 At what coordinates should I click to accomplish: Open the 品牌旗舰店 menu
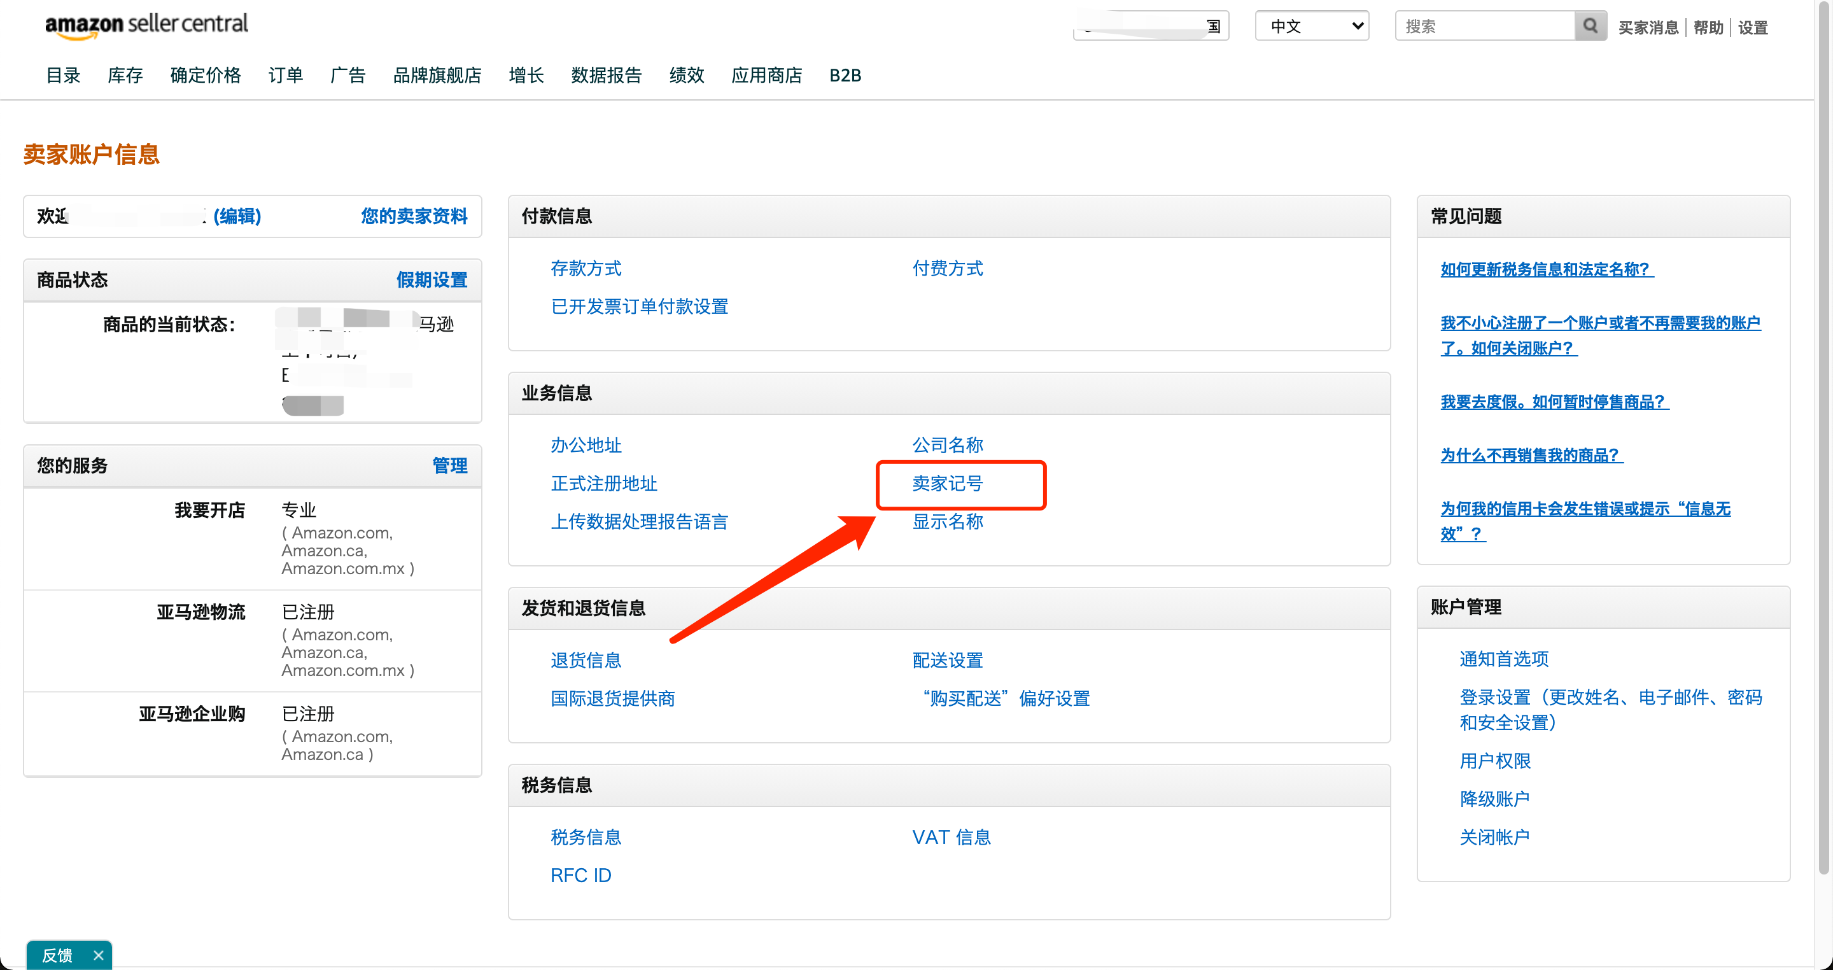click(437, 76)
